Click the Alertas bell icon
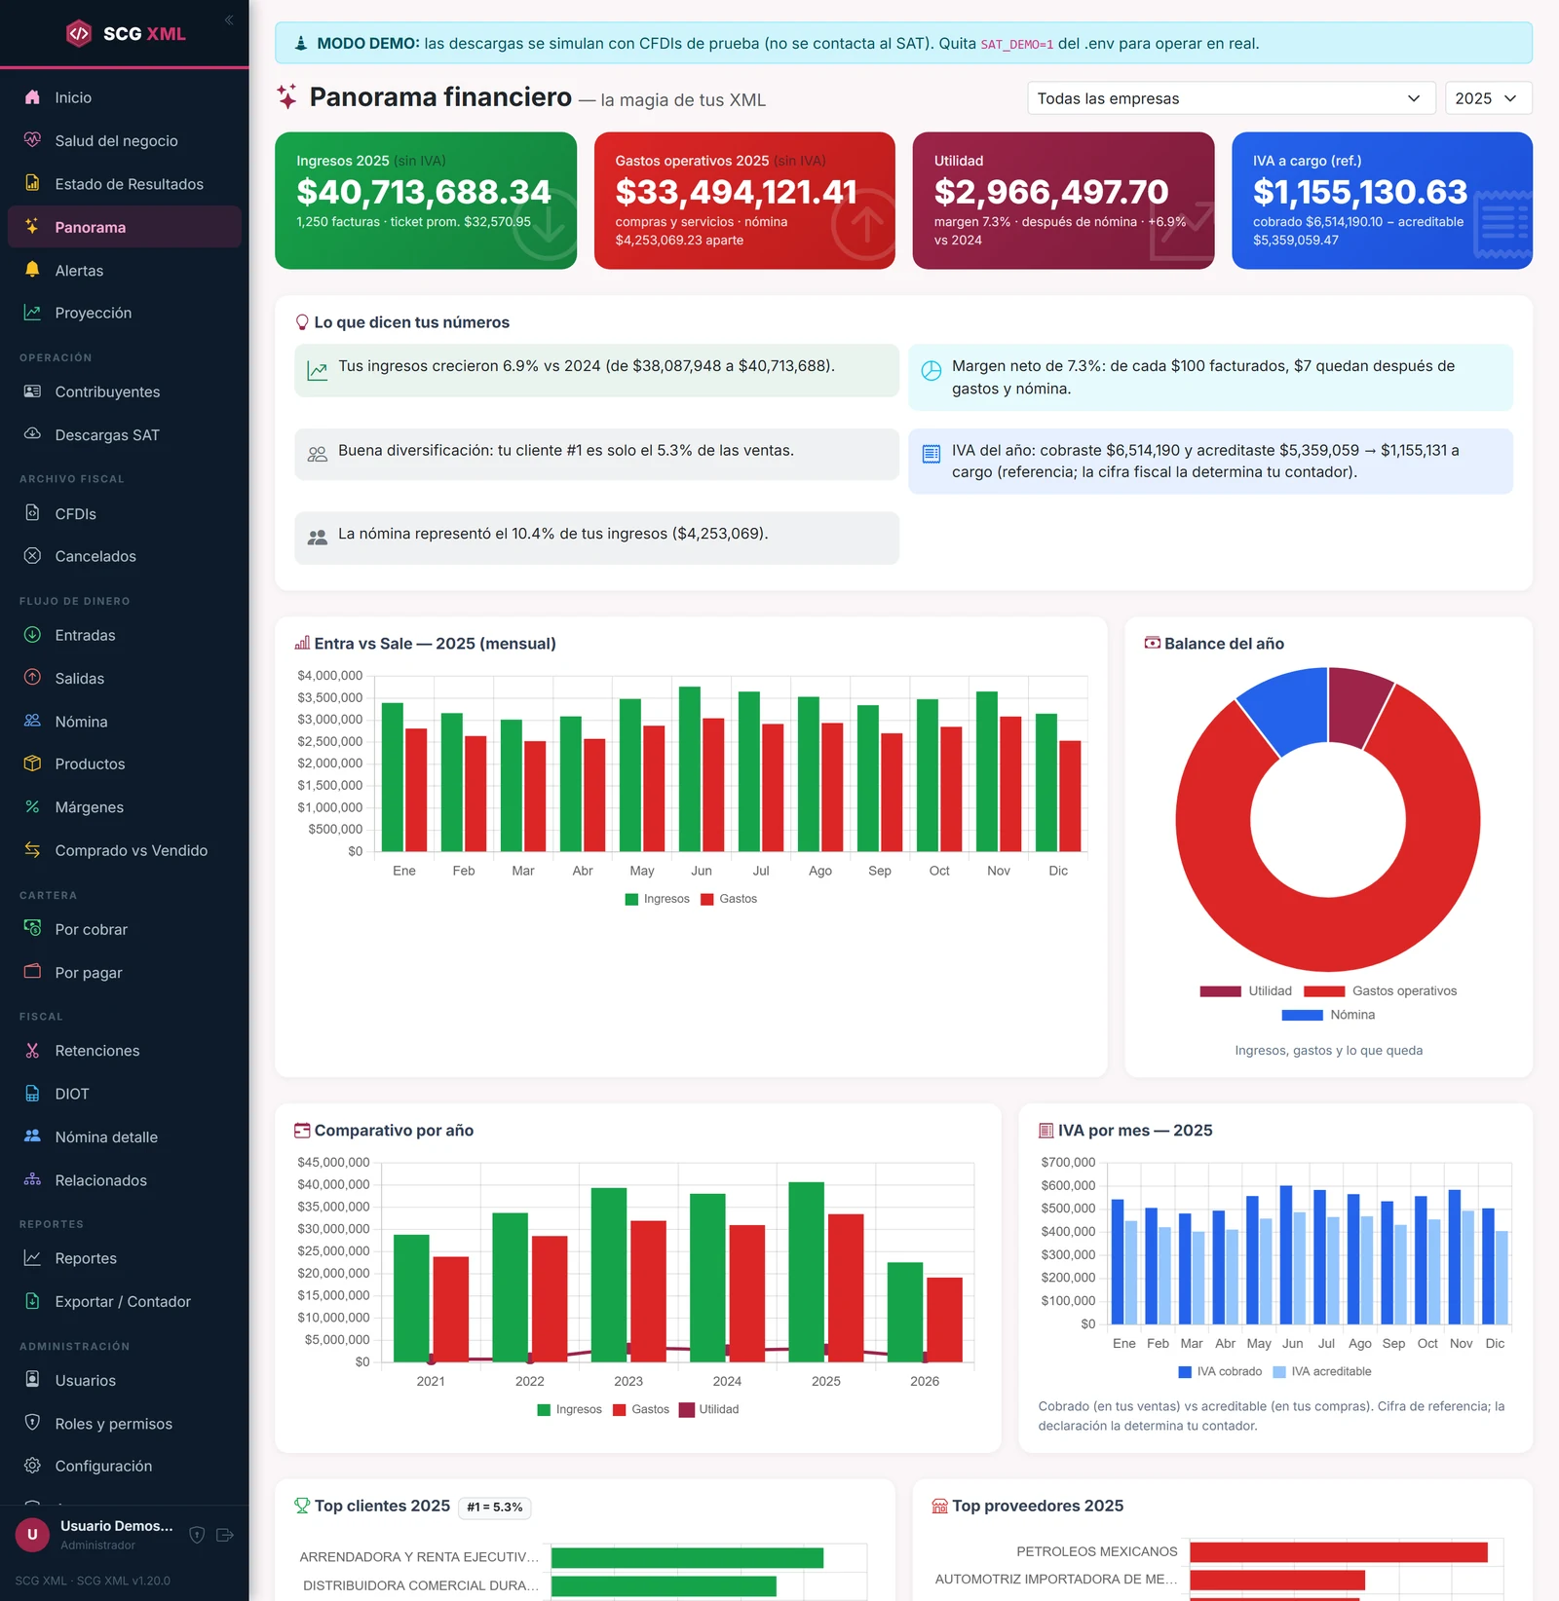Image resolution: width=1559 pixels, height=1601 pixels. pos(32,270)
